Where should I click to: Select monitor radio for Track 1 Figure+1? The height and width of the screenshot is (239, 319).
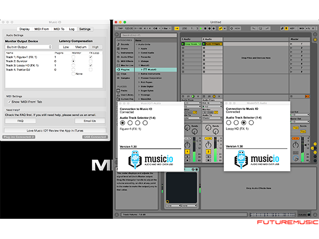pos(73,57)
